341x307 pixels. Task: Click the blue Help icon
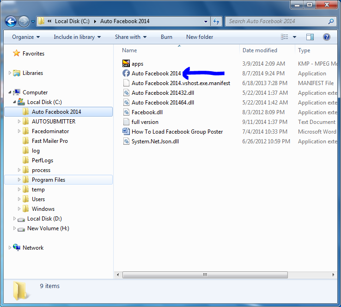[326, 37]
